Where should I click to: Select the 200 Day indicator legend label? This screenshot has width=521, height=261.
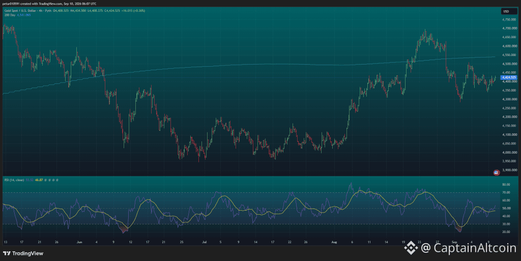[x=10, y=15]
